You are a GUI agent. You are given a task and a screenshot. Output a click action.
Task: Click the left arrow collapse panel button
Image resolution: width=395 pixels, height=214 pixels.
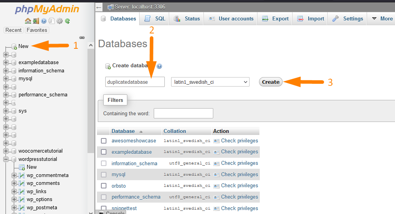(x=99, y=7)
